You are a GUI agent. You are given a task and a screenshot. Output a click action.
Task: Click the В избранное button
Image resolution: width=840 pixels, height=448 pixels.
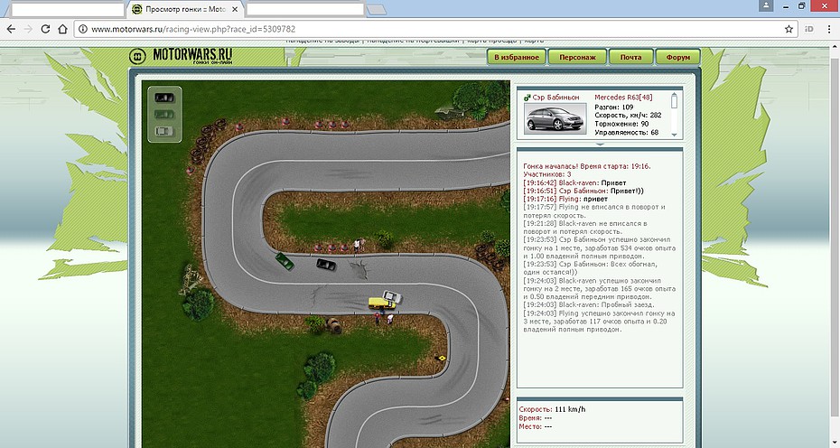(517, 57)
